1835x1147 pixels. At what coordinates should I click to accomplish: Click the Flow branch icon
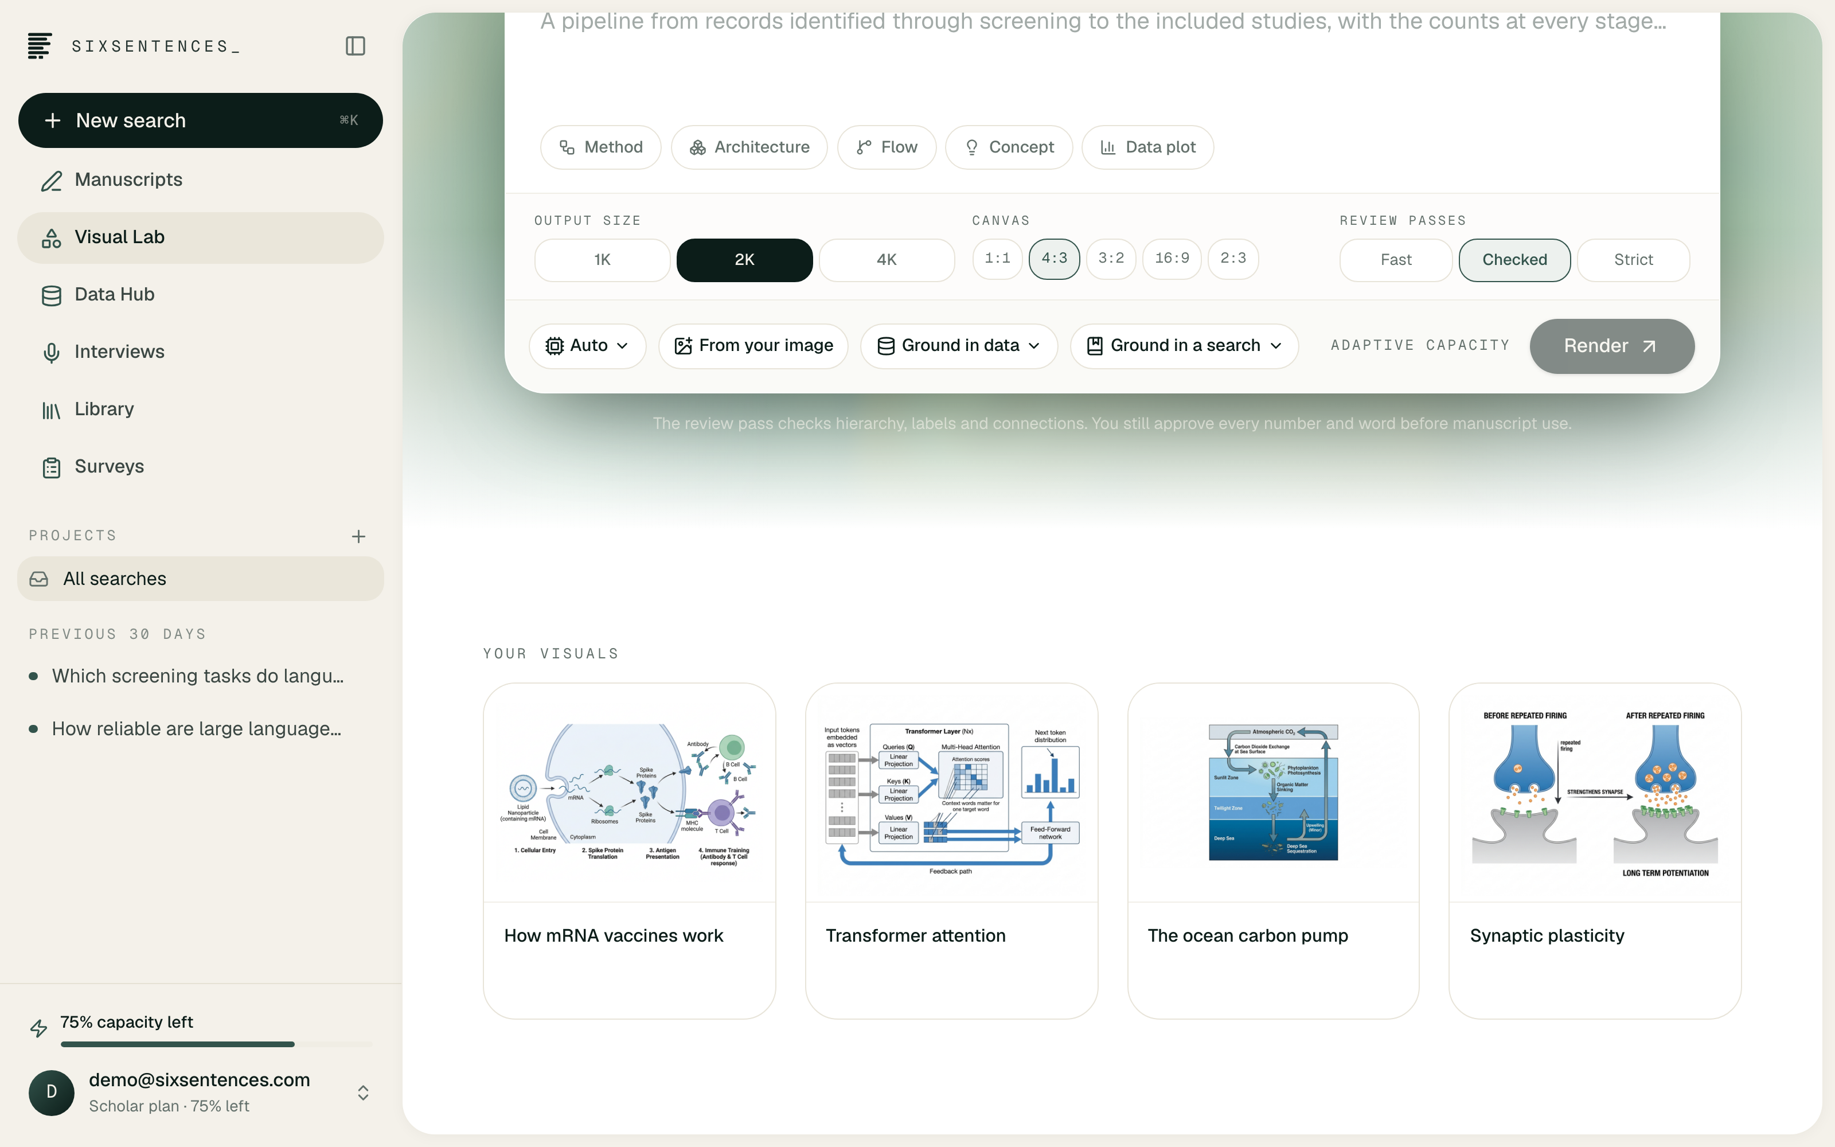point(864,147)
